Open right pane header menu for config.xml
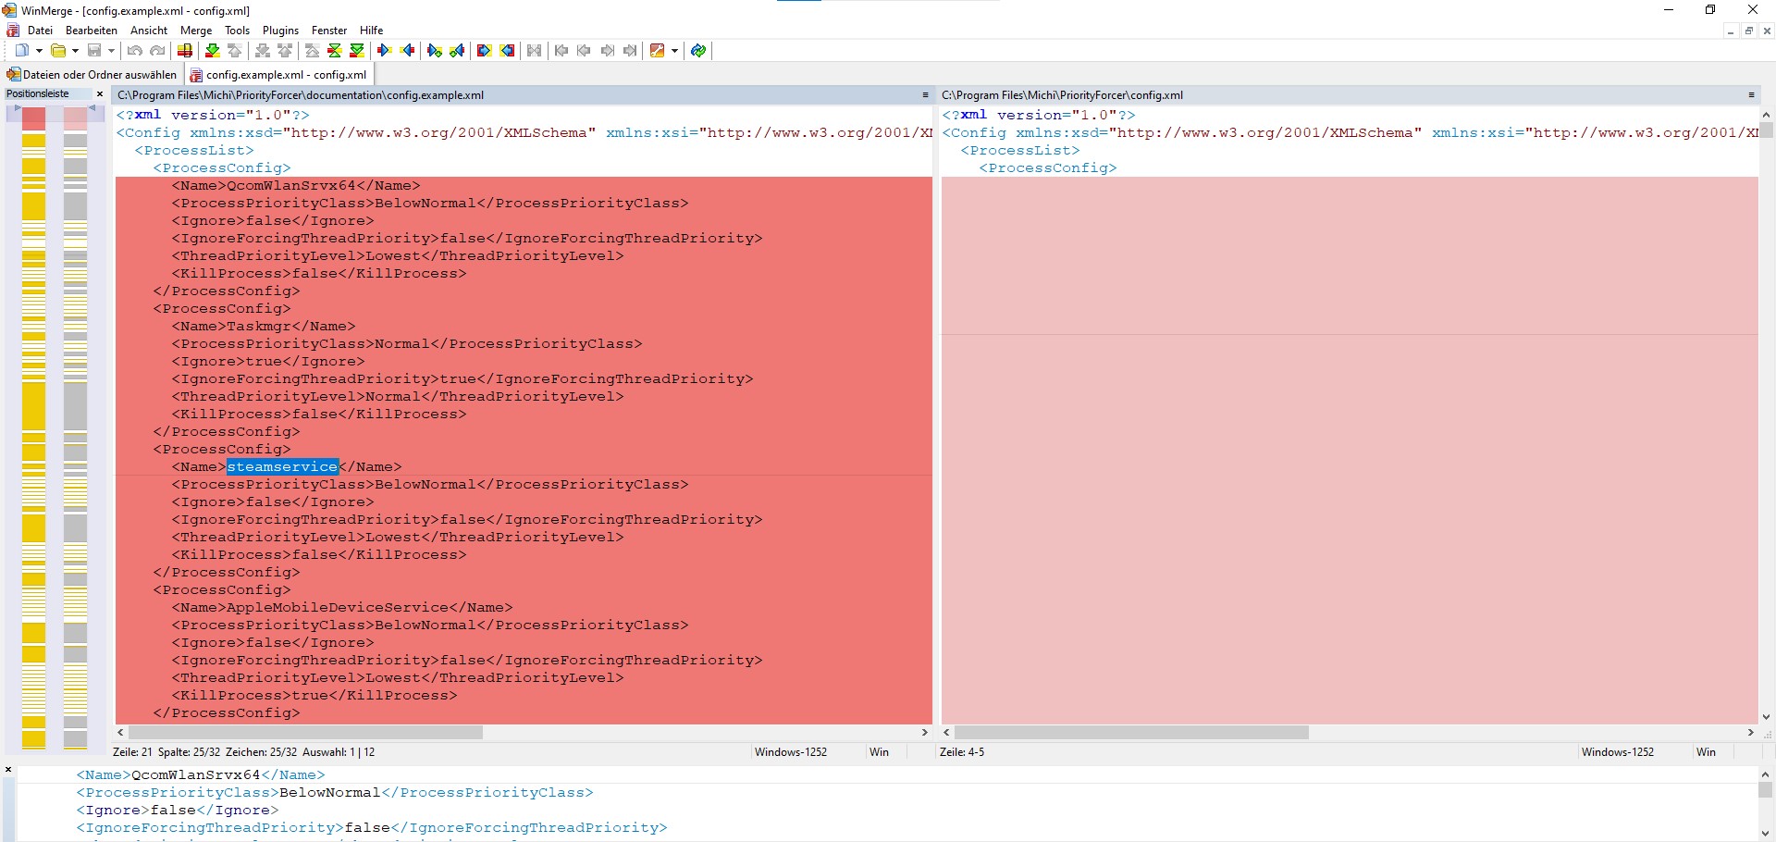1776x842 pixels. pyautogui.click(x=1751, y=95)
